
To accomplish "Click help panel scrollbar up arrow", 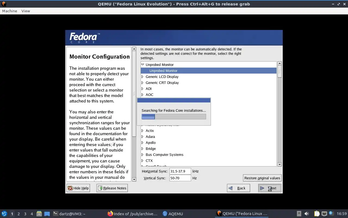I will coord(134,49).
